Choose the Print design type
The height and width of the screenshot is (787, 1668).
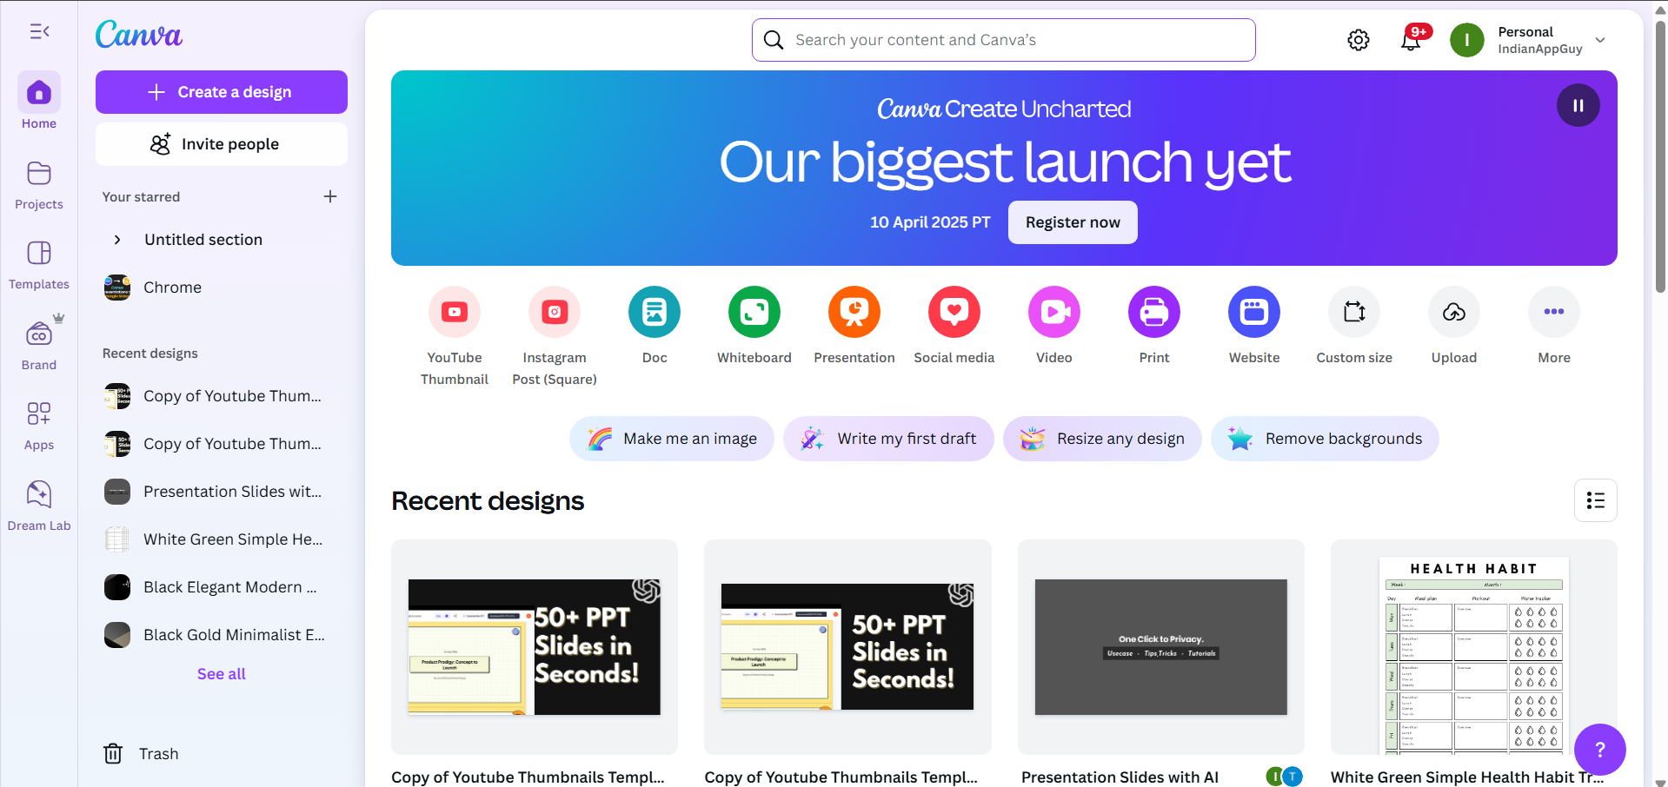1154,326
